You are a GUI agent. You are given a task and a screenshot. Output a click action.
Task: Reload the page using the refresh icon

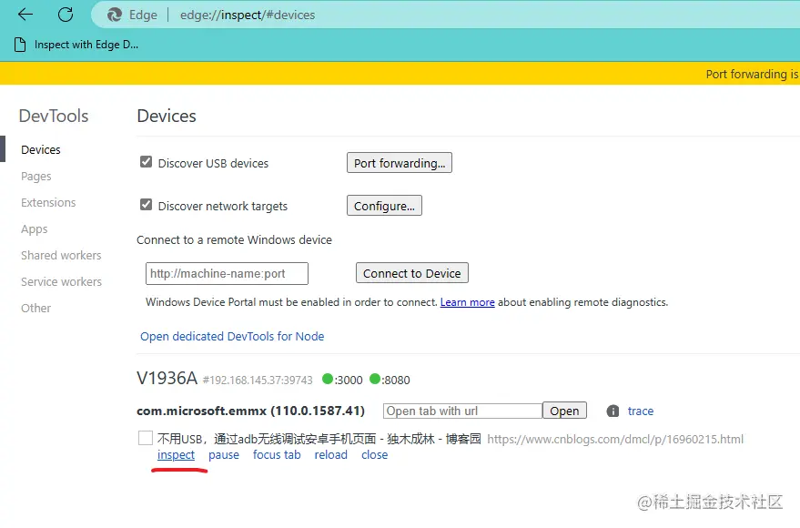coord(66,15)
